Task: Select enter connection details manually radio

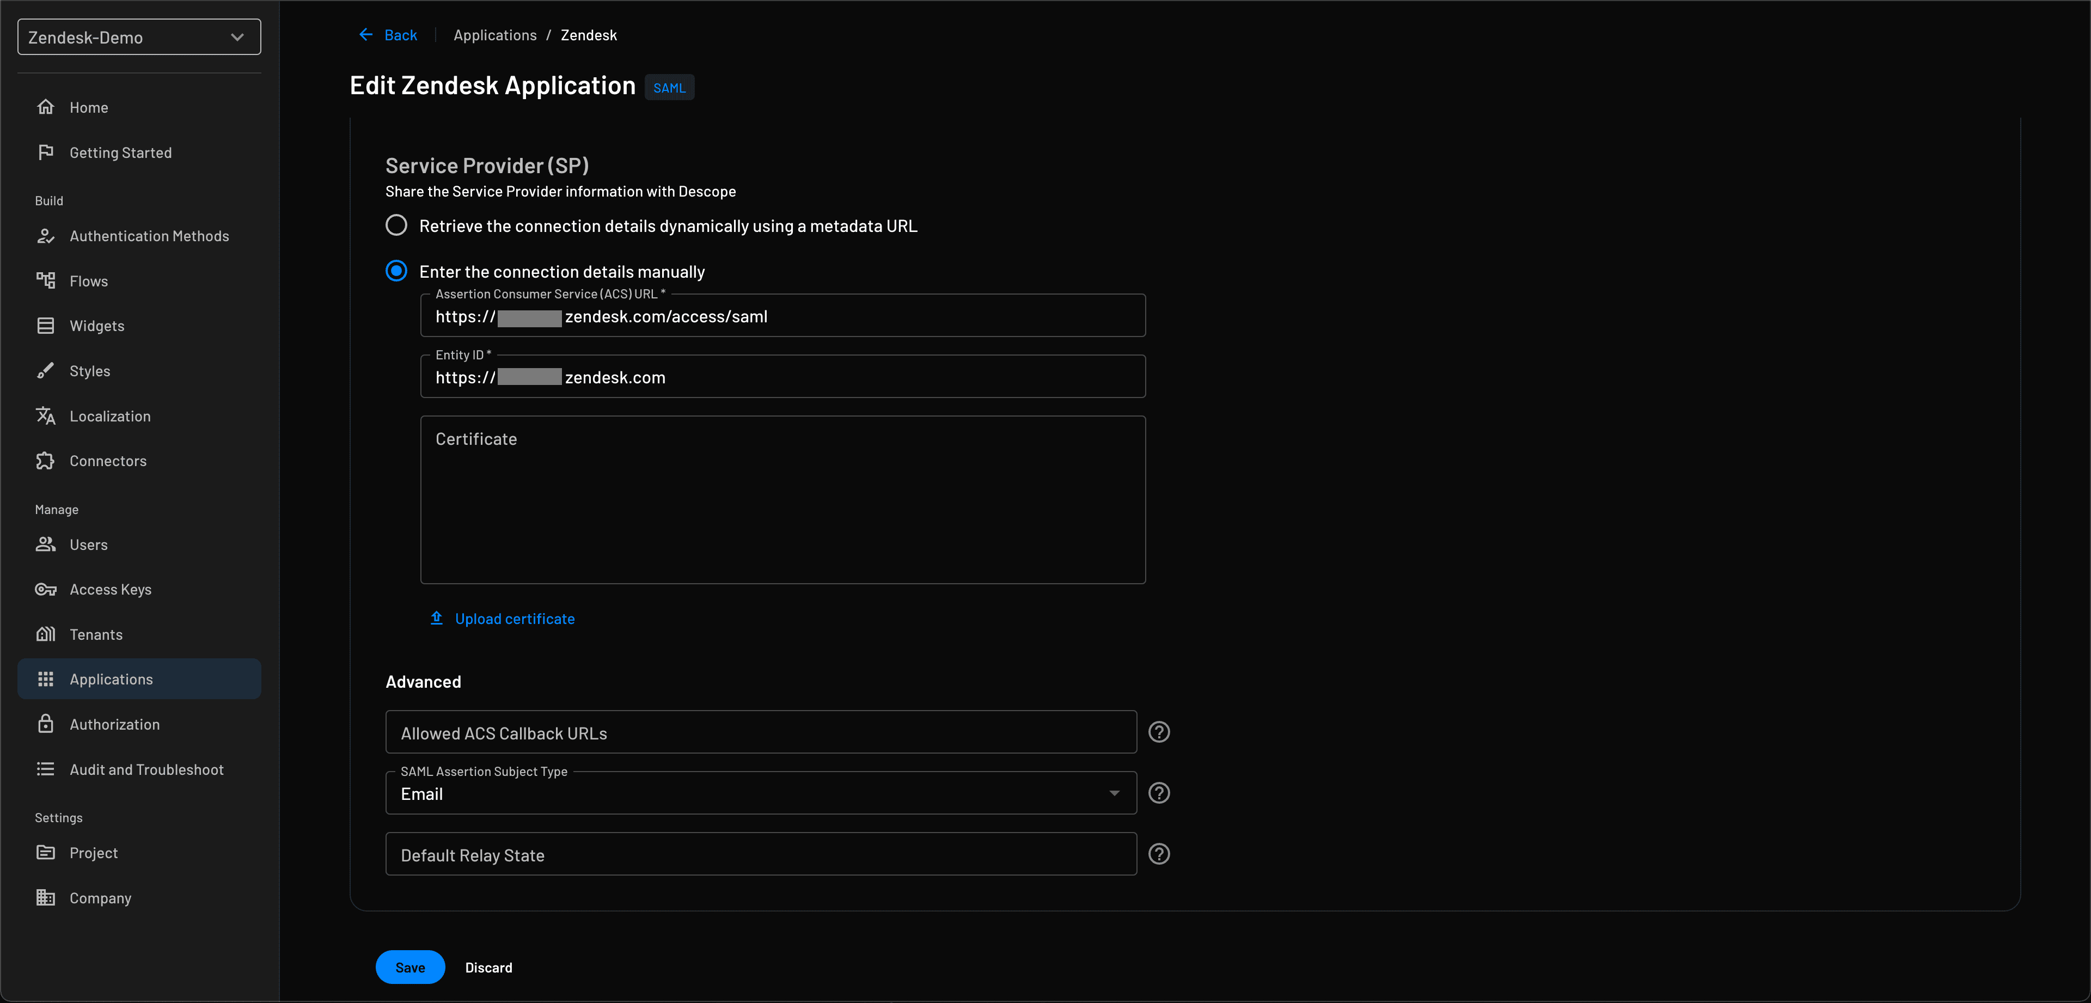Action: (396, 271)
